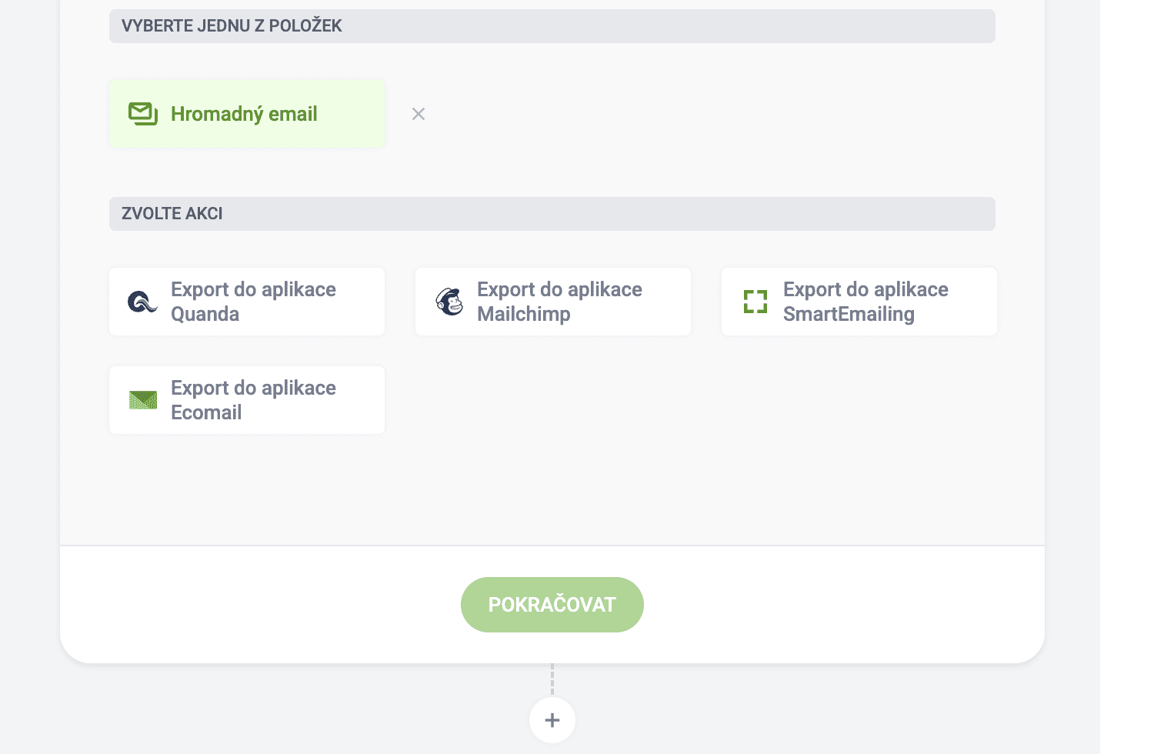Viewport: 1154px width, 754px height.
Task: Click the green Ecomail envelope icon
Action: (143, 400)
